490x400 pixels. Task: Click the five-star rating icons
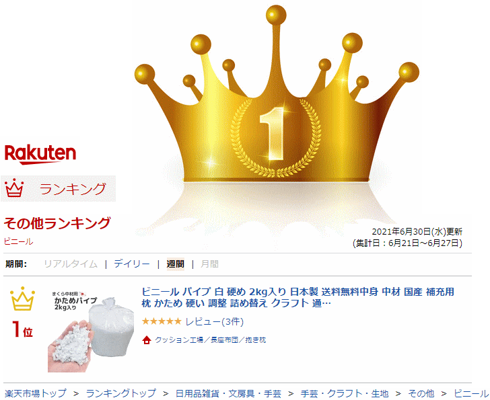pyautogui.click(x=162, y=321)
